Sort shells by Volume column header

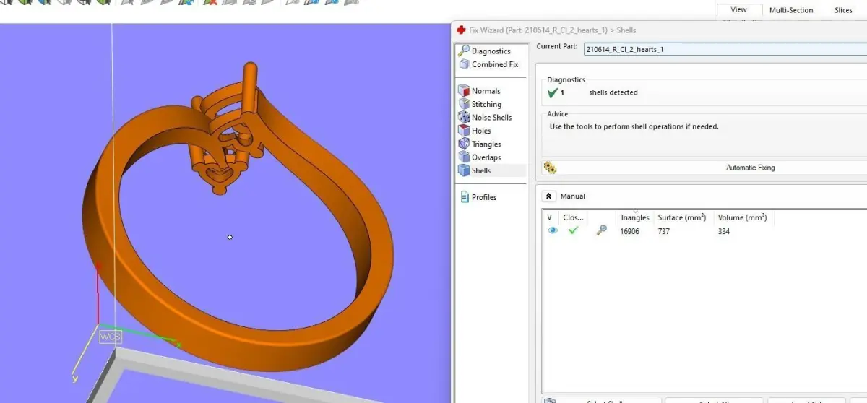coord(742,217)
